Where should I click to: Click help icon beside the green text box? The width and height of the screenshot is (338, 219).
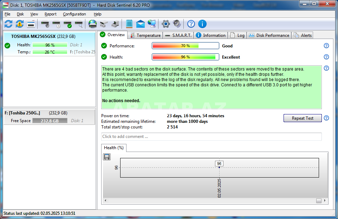click(326, 68)
